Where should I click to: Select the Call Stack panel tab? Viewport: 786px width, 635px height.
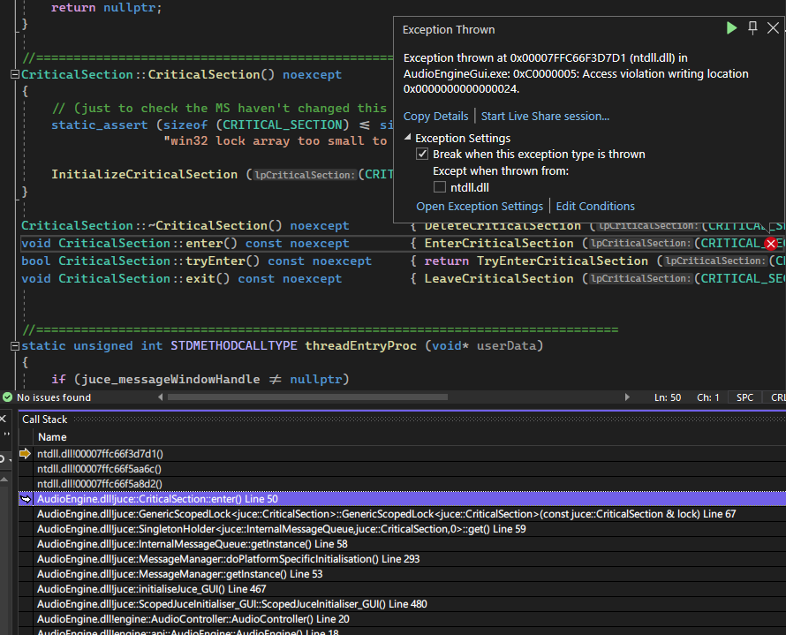[44, 420]
